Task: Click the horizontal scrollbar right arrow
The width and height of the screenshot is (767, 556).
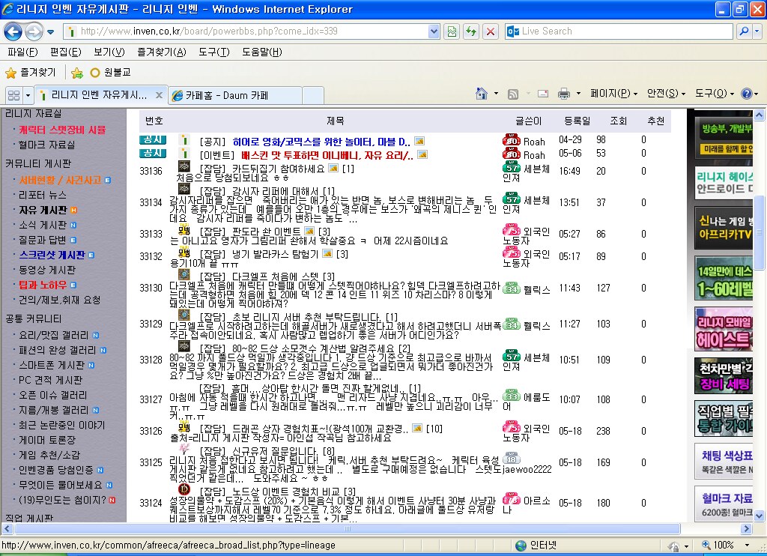Action: tap(748, 529)
